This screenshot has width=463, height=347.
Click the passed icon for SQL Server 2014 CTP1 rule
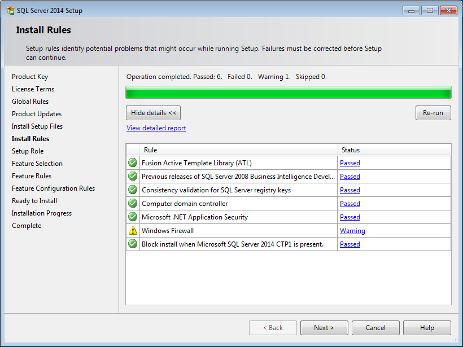(x=132, y=244)
